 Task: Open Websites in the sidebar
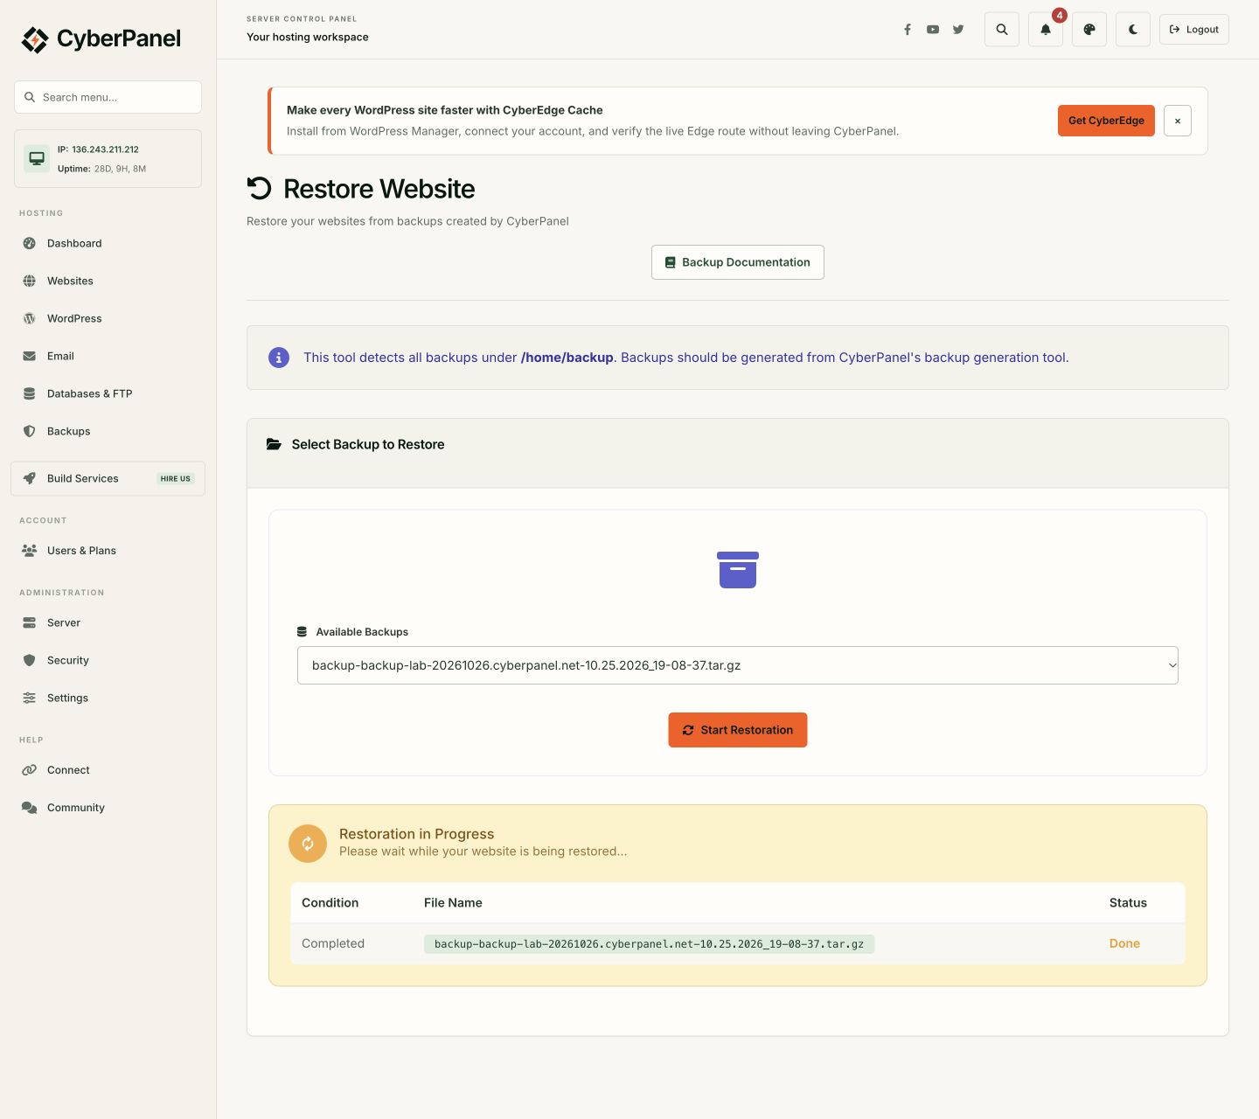click(108, 281)
